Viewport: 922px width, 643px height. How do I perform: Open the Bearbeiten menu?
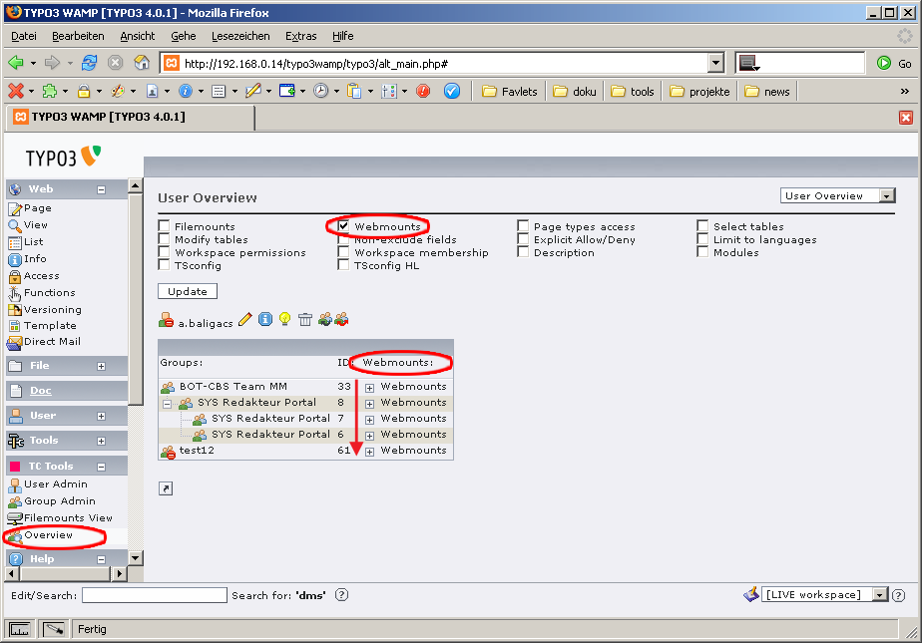(78, 36)
